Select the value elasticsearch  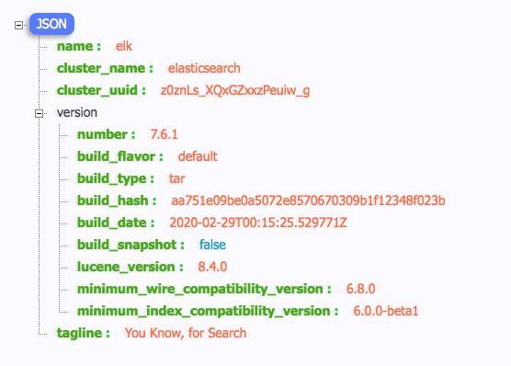pyautogui.click(x=204, y=68)
